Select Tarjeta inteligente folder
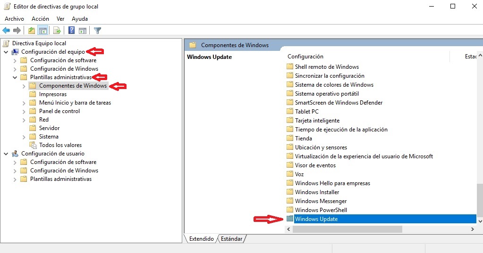The image size is (483, 253). point(317,121)
